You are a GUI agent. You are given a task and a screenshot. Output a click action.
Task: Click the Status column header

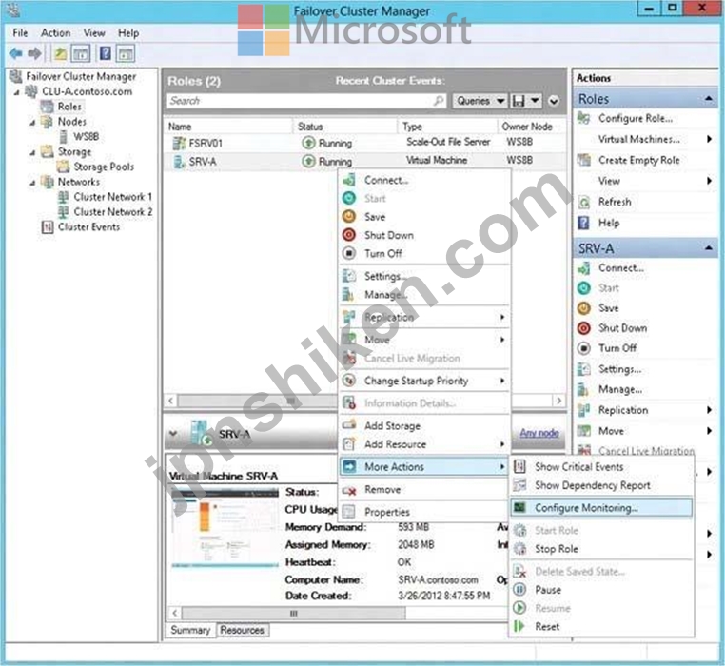pyautogui.click(x=345, y=127)
